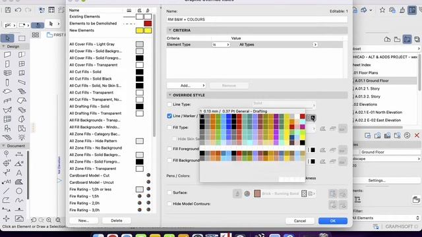Select A.02.1 E-01 North Elevation layout
422x237 pixels.
click(378, 113)
